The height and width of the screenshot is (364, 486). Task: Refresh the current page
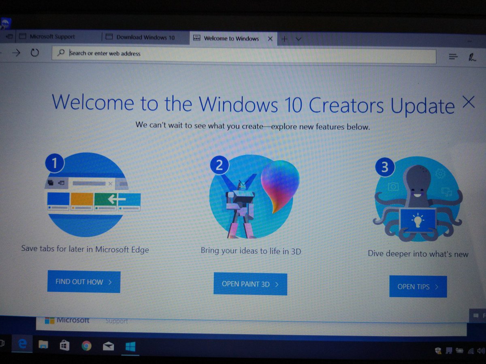[34, 53]
